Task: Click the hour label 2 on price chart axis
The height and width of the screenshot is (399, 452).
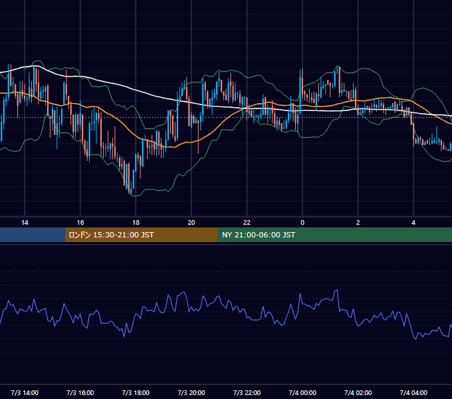Action: pyautogui.click(x=358, y=223)
